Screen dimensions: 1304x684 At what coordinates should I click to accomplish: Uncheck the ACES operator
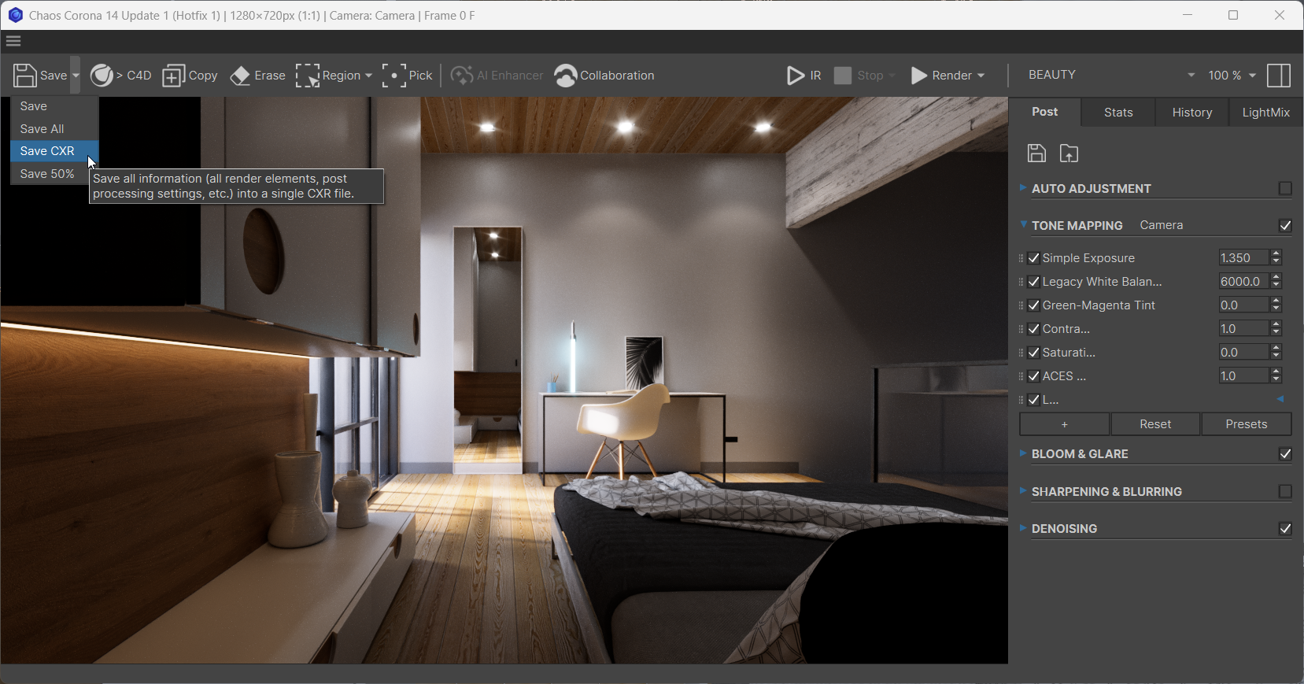click(1034, 376)
